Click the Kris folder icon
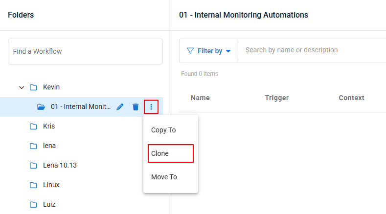The image size is (386, 214). click(x=33, y=127)
